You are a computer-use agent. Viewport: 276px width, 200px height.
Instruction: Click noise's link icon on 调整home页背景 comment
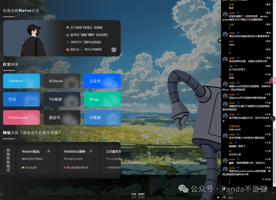[238, 83]
